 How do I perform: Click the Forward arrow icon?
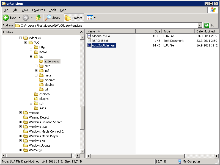point(26,18)
